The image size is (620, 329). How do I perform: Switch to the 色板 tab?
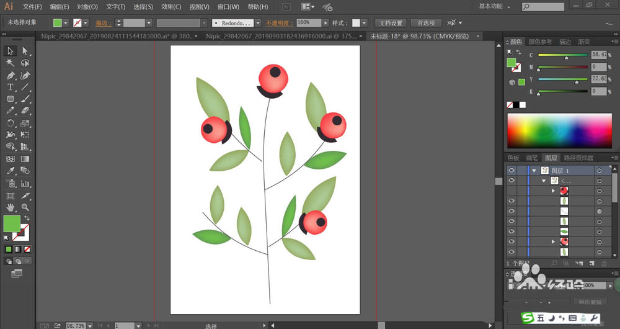pyautogui.click(x=513, y=158)
